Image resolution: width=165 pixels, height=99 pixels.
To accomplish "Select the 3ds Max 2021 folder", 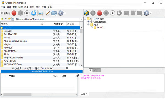I will click(x=40, y=34).
